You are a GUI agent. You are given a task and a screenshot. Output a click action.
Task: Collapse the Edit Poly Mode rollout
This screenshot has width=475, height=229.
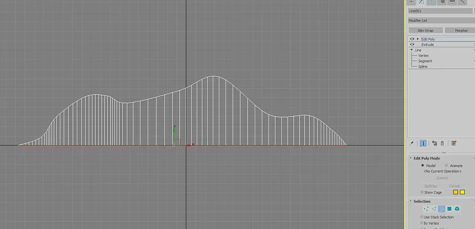411,158
